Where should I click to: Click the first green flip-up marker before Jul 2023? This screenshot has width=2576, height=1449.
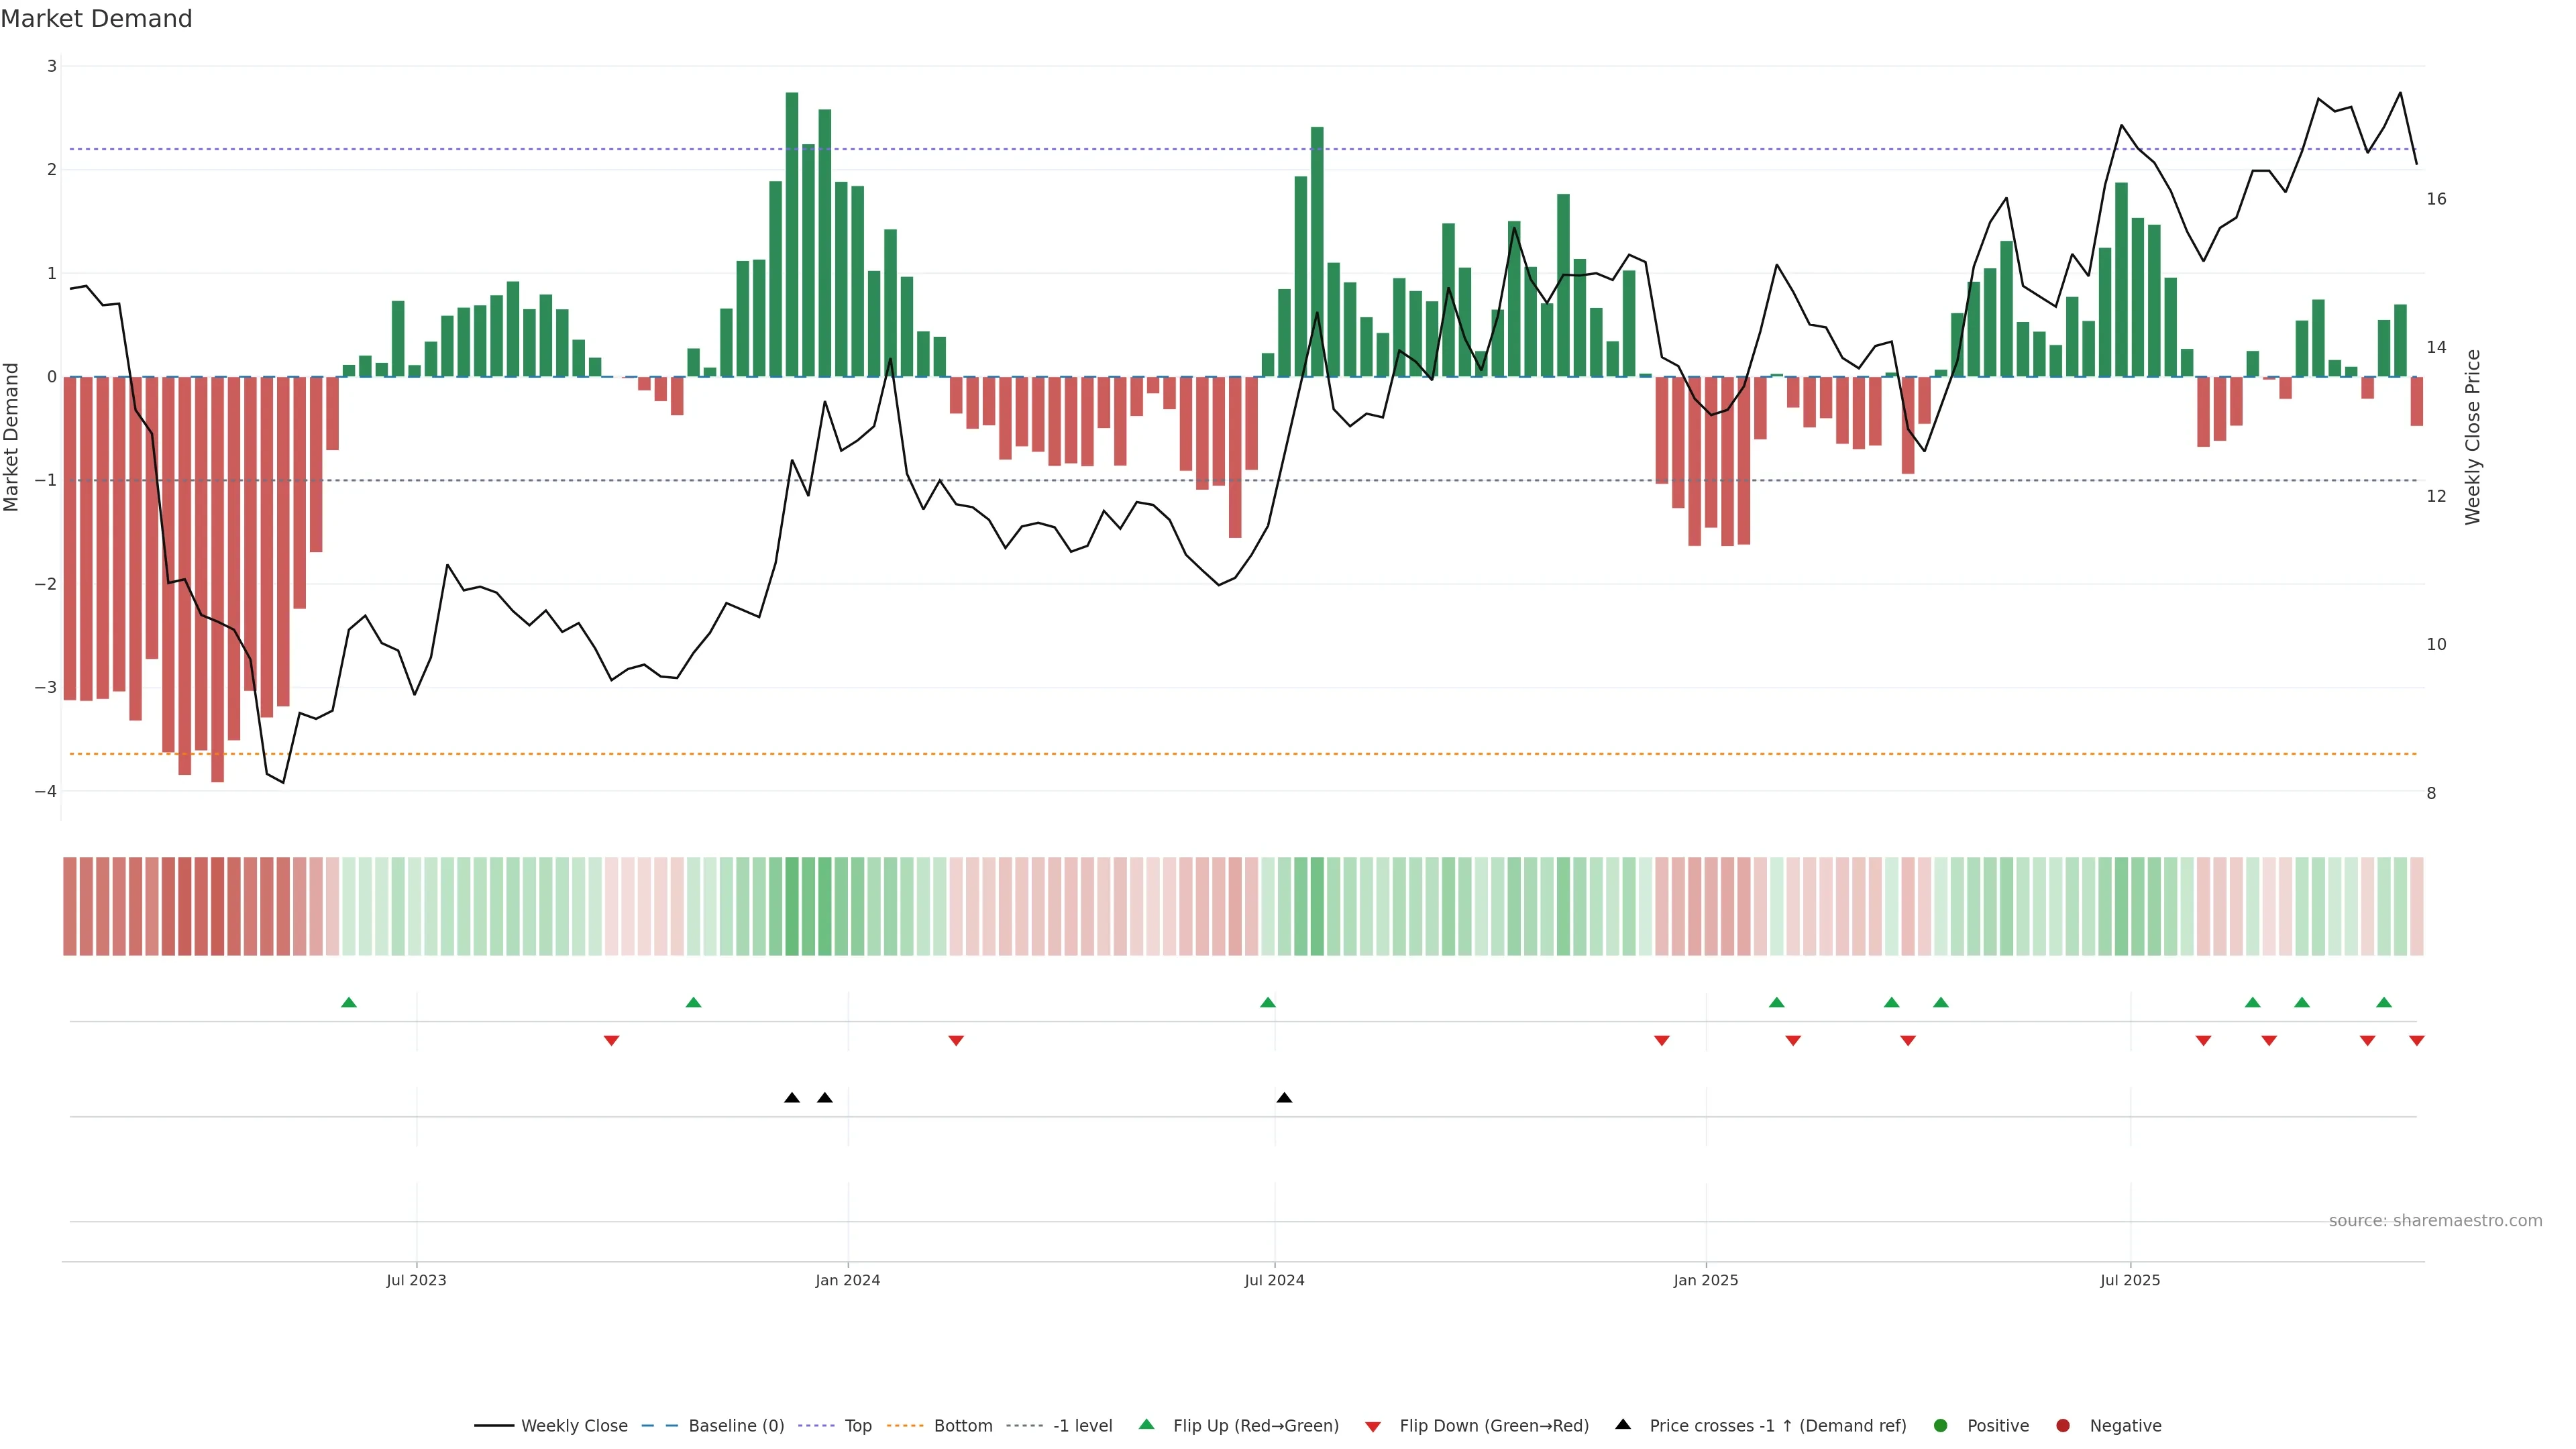tap(349, 1002)
